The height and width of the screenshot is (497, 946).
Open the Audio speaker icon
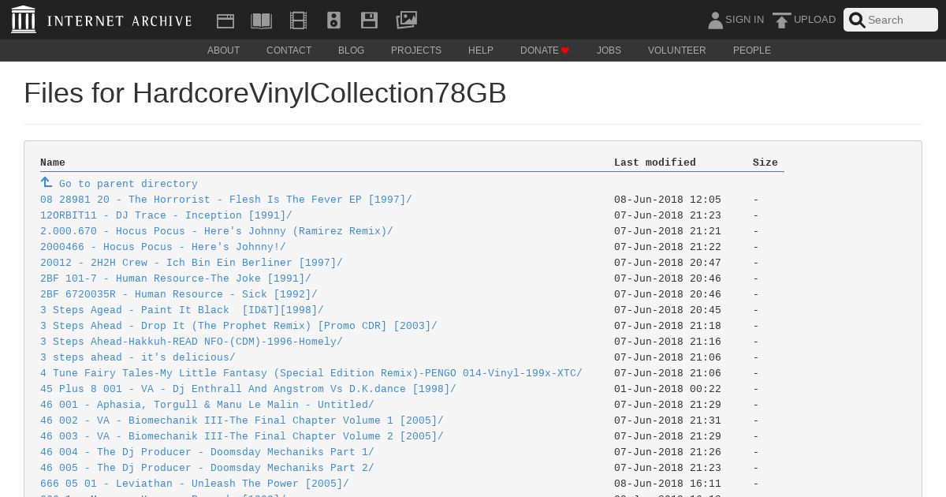click(333, 21)
